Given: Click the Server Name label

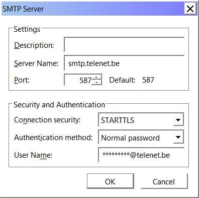Looking at the screenshot, I should (x=36, y=63).
